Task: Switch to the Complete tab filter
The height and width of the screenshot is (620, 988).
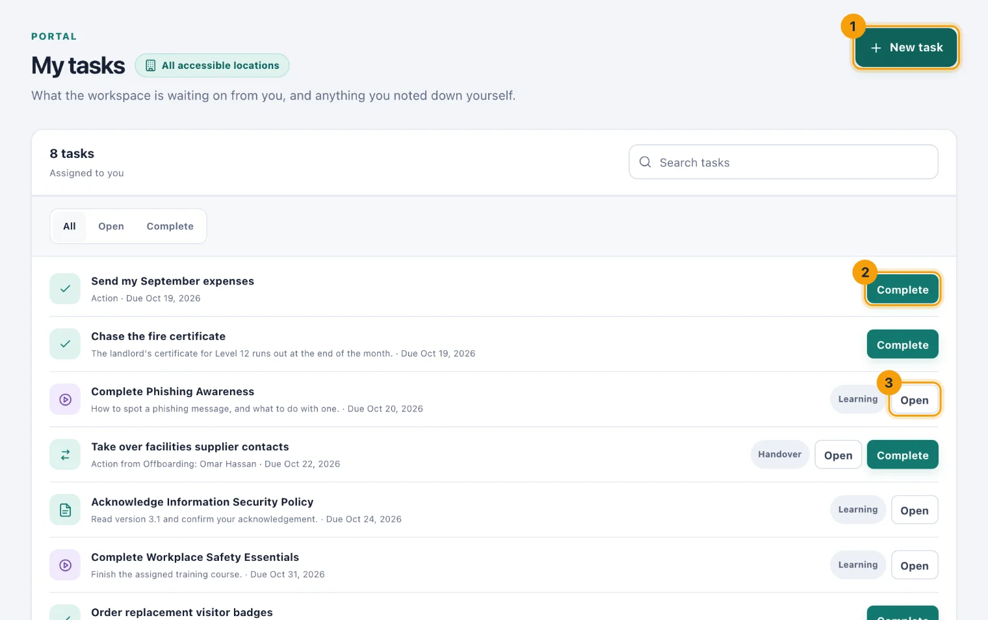Action: click(x=170, y=226)
